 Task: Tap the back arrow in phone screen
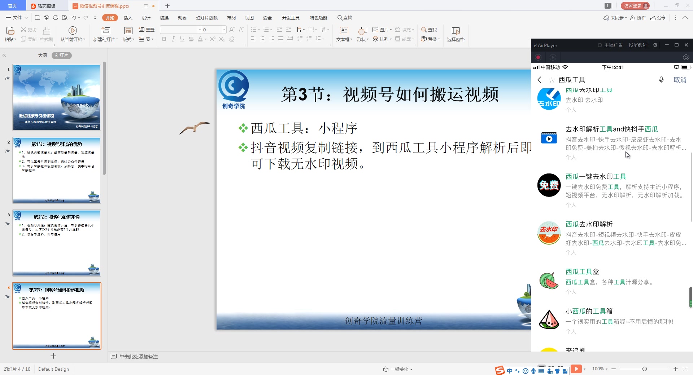(x=540, y=80)
